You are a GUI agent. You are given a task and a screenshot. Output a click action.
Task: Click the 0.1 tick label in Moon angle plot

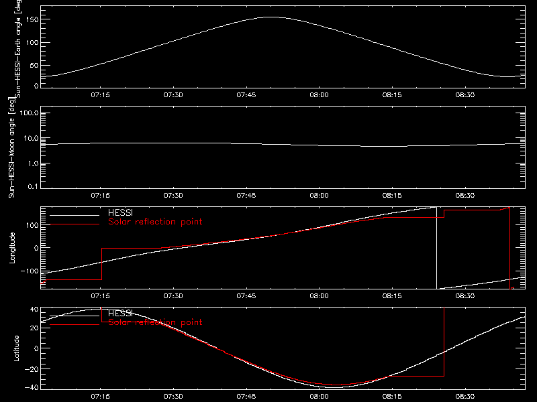pyautogui.click(x=33, y=186)
